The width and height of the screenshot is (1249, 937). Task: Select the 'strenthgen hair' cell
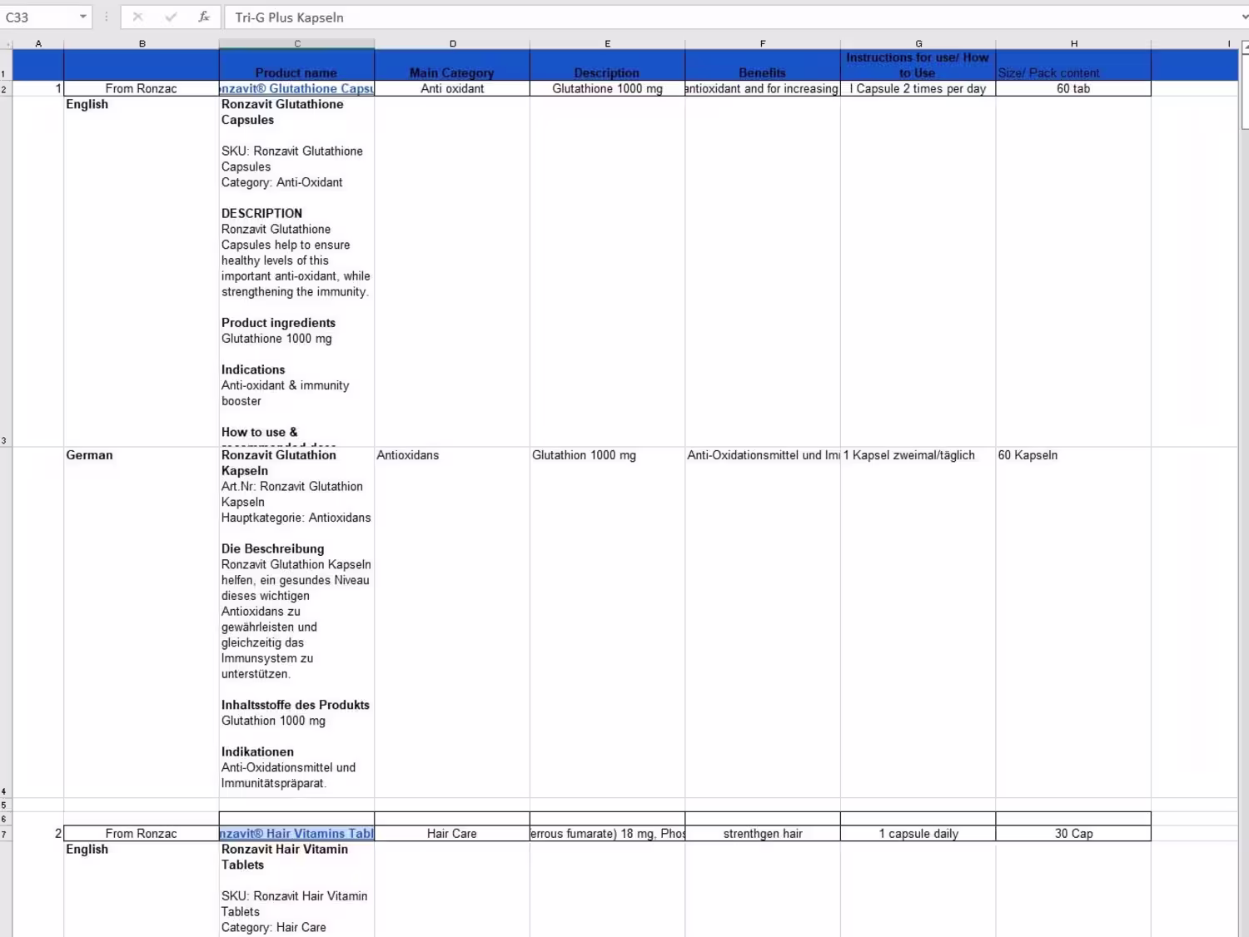(x=763, y=834)
